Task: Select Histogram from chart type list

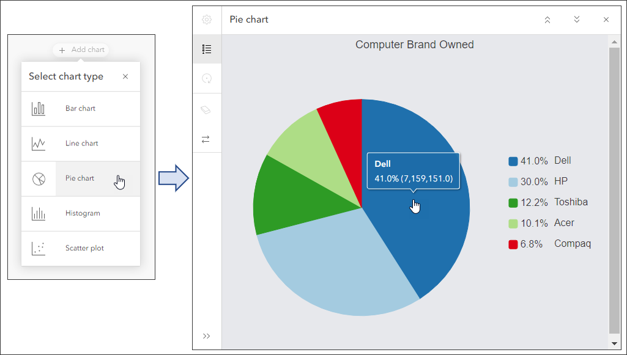Action: click(x=83, y=213)
